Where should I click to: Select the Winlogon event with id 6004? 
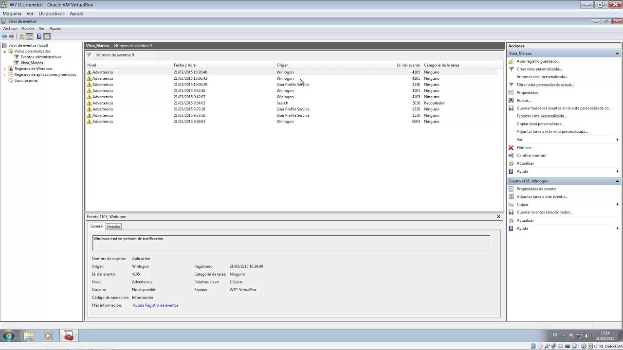coord(292,122)
